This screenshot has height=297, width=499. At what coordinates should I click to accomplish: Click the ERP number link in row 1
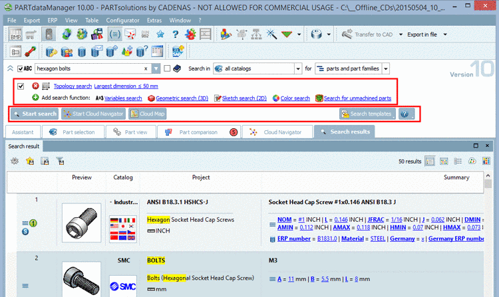[293, 239]
